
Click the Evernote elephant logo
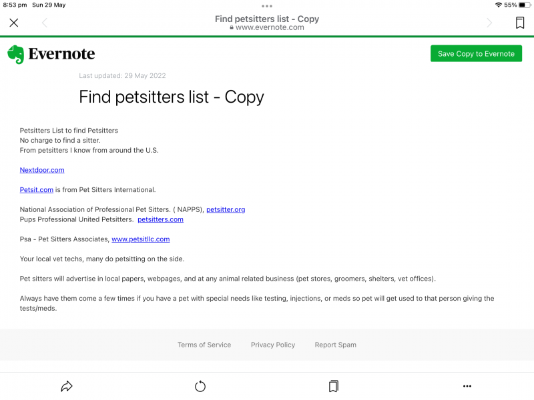pyautogui.click(x=16, y=54)
